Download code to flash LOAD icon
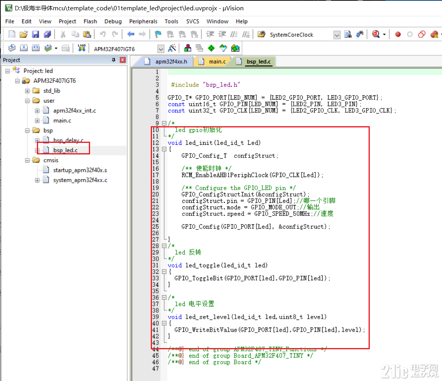Screen dimensions: 442x381 click(82, 48)
